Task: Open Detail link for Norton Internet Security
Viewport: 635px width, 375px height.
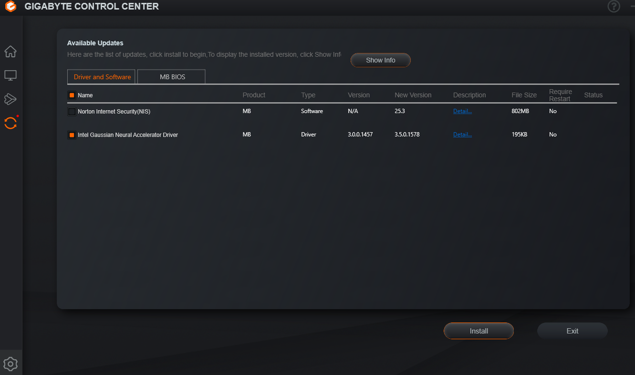Action: [x=462, y=111]
